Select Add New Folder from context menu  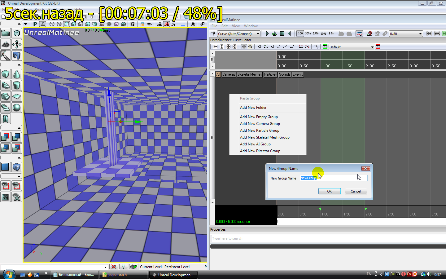coord(268,108)
